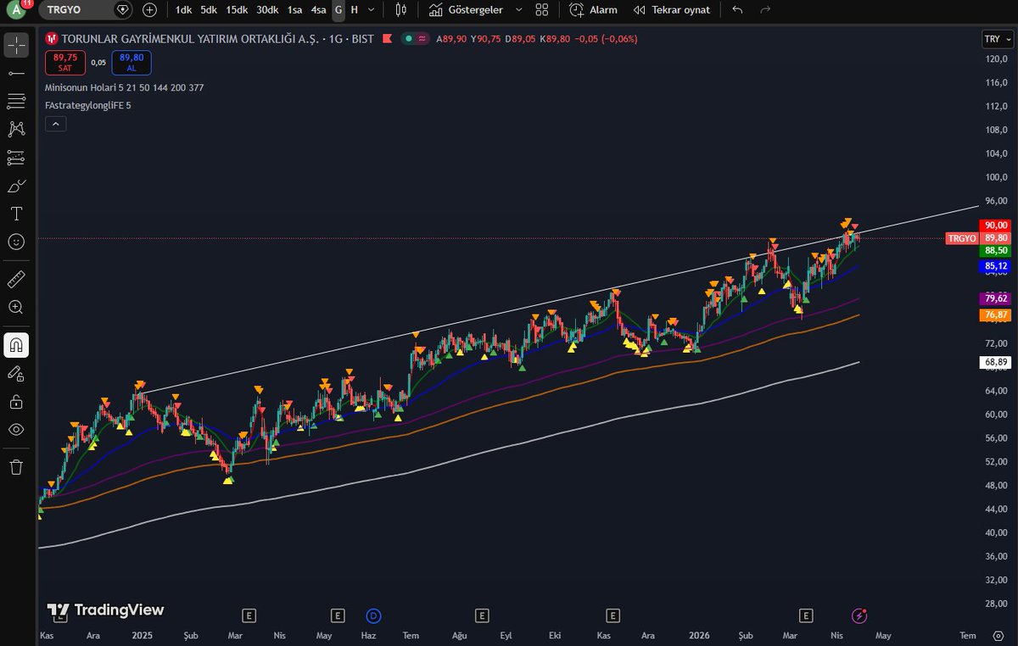This screenshot has width=1018, height=646.
Task: Click the 89,80 AL buy button
Action: pos(131,62)
